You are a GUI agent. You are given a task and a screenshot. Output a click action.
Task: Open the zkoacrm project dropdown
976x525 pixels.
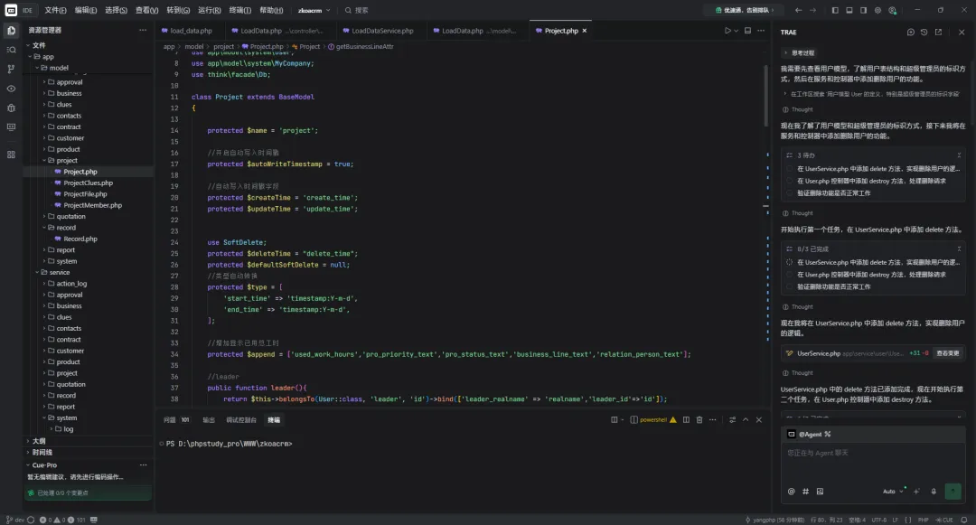(x=314, y=11)
